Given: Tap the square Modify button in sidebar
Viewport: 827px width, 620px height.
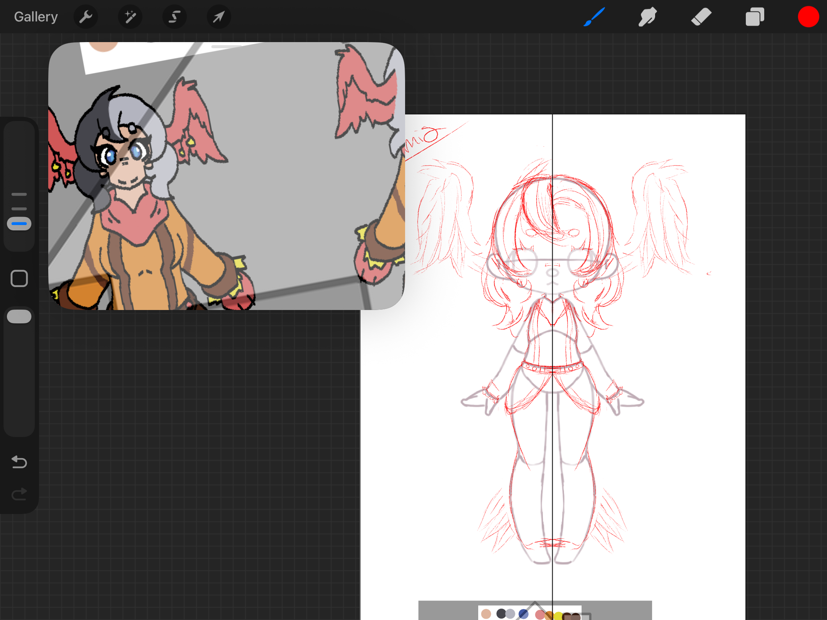Looking at the screenshot, I should coord(19,278).
